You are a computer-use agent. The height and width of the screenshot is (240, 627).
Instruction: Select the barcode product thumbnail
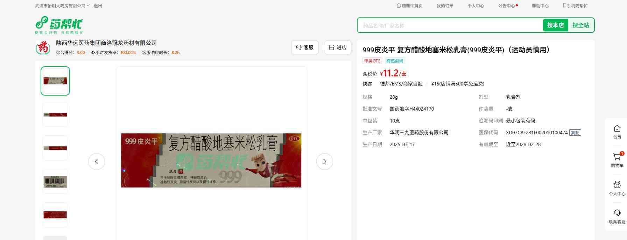tap(55, 181)
